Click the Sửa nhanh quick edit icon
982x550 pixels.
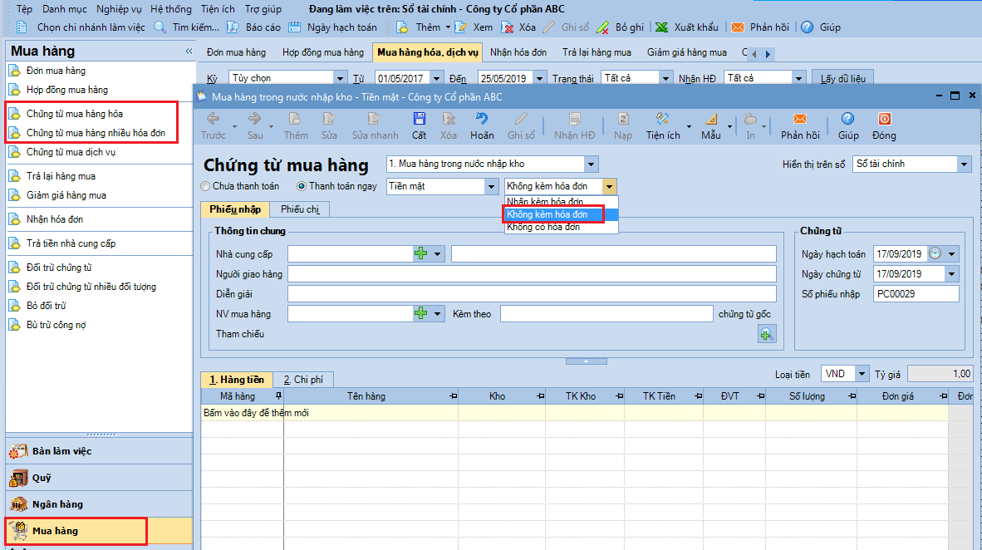tap(375, 119)
